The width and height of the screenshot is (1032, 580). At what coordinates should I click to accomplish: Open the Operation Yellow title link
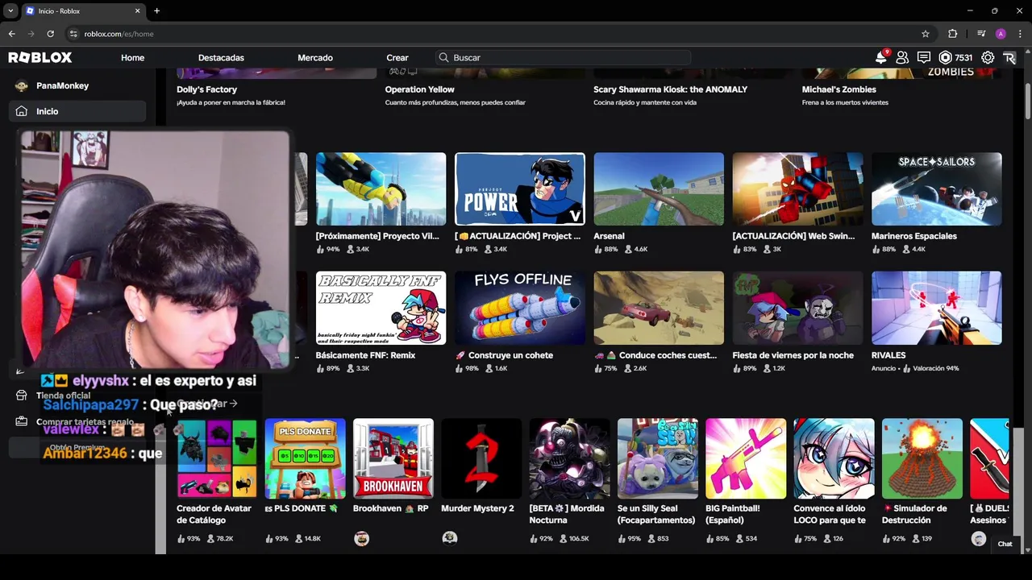[419, 89]
